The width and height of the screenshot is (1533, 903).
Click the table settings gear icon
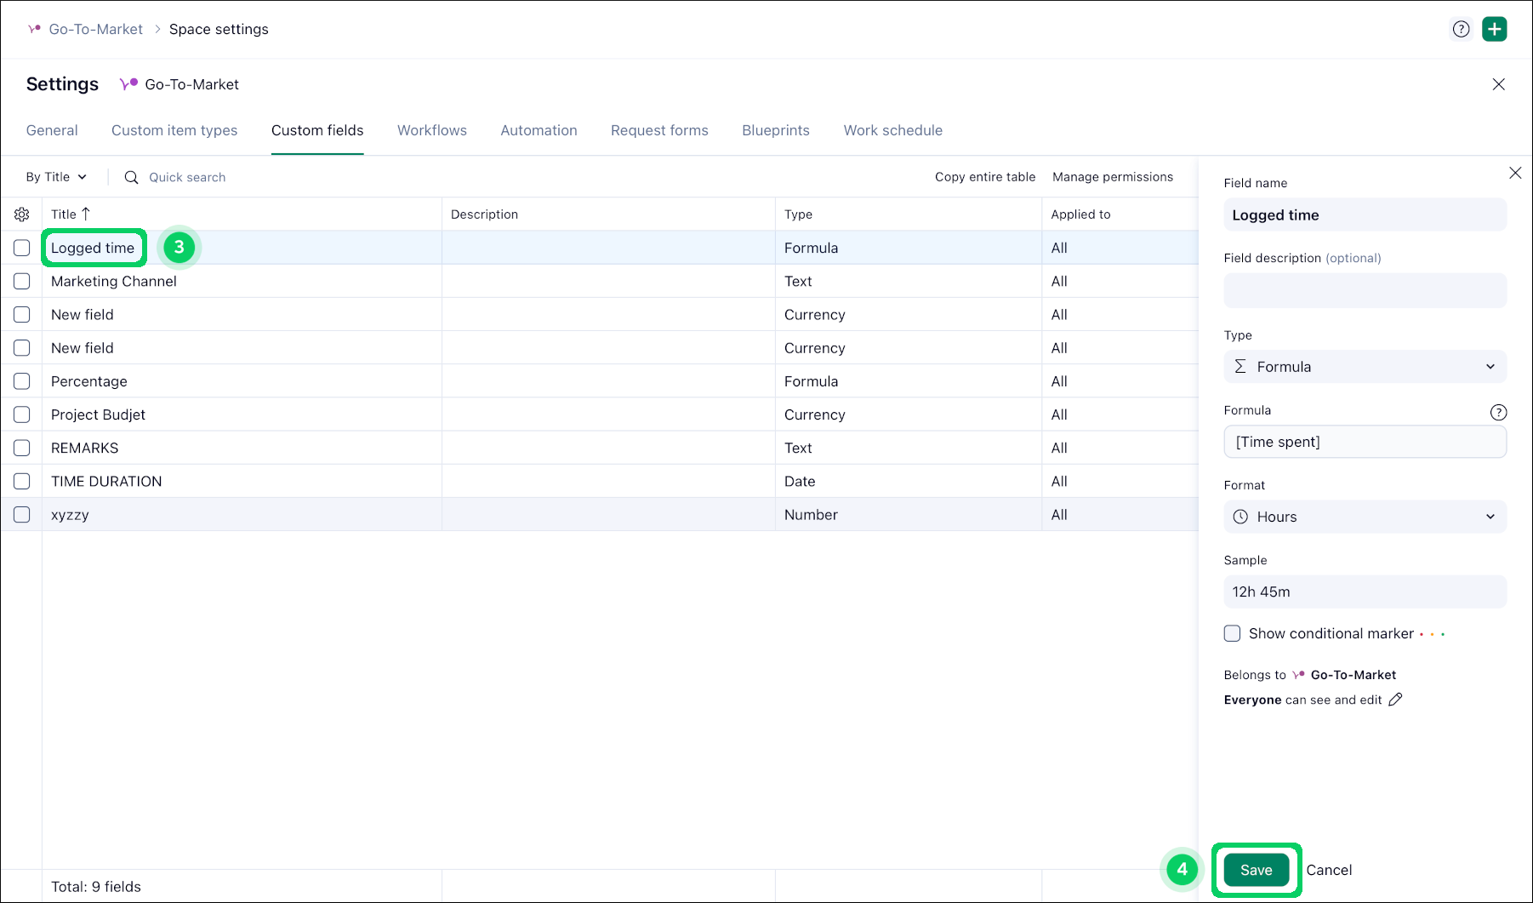(x=22, y=214)
